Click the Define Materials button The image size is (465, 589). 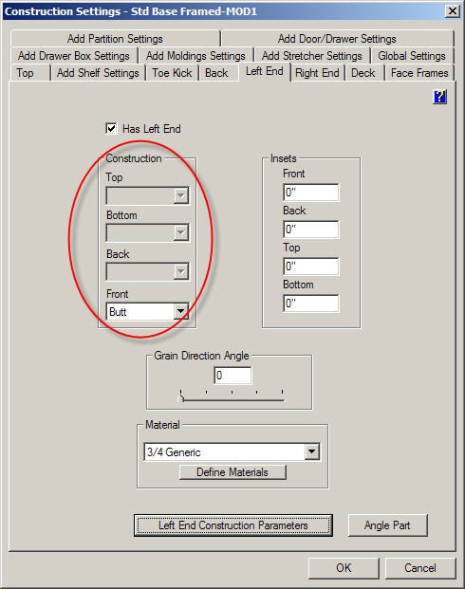click(x=232, y=472)
